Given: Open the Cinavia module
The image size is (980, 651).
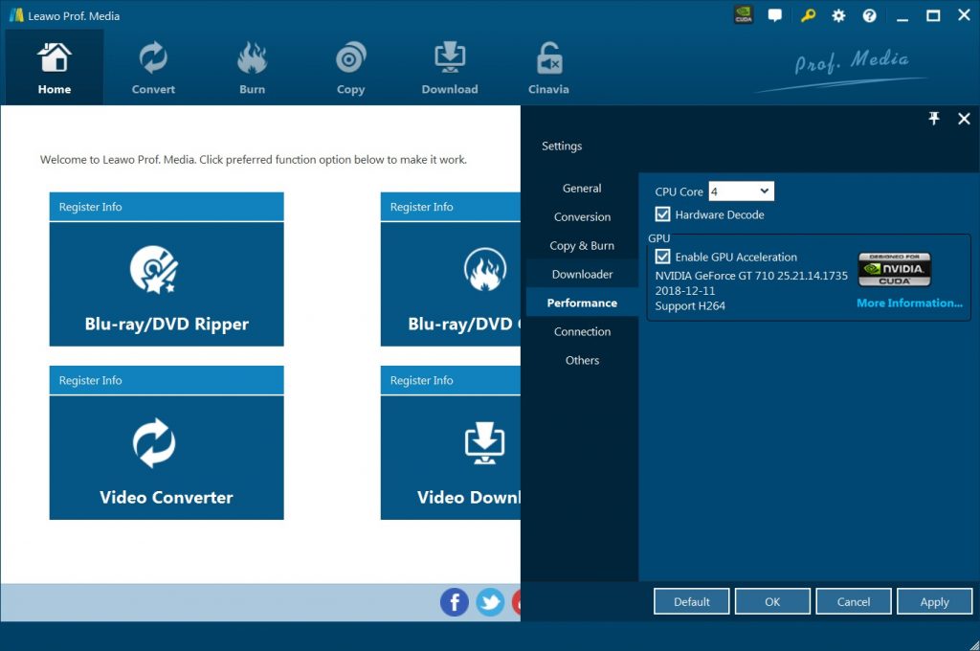Looking at the screenshot, I should tap(547, 67).
